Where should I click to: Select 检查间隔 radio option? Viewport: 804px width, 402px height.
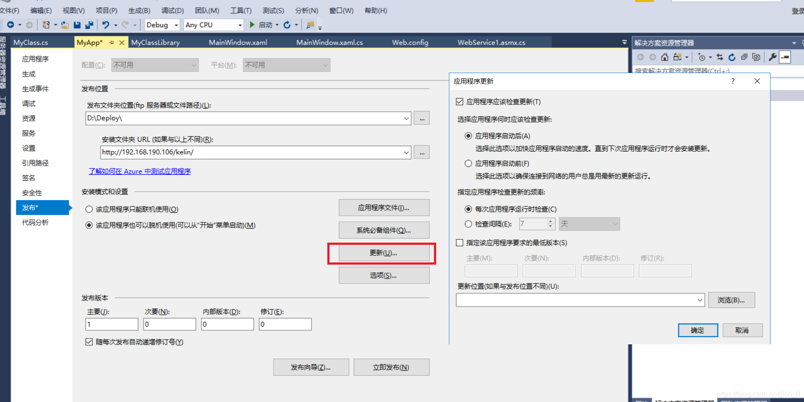[468, 224]
